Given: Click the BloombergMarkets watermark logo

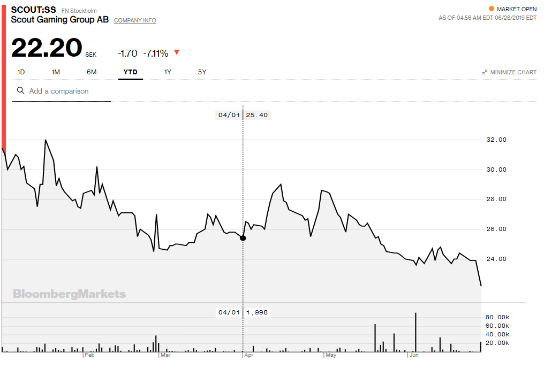Looking at the screenshot, I should (x=69, y=294).
